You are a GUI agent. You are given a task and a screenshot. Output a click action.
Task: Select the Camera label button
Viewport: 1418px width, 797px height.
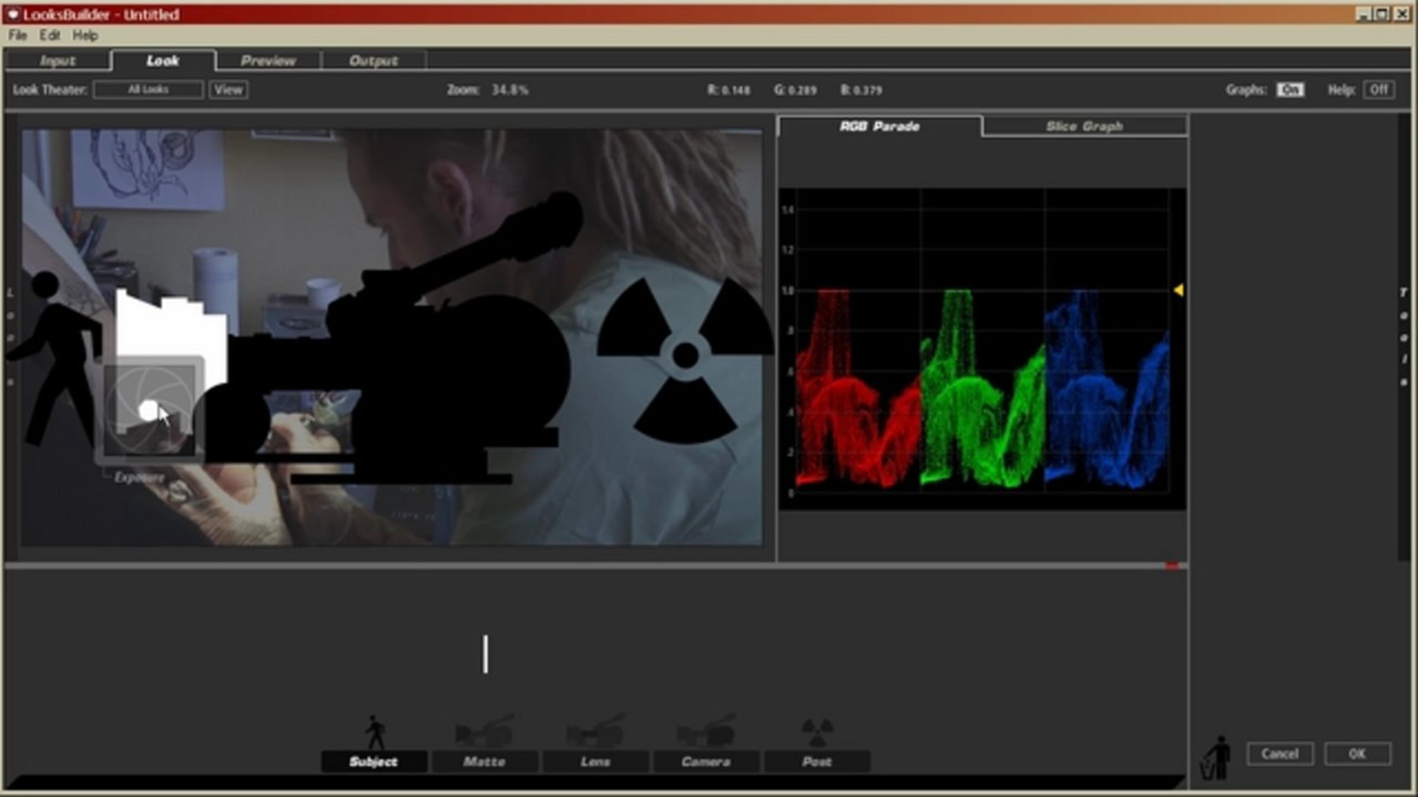(706, 762)
